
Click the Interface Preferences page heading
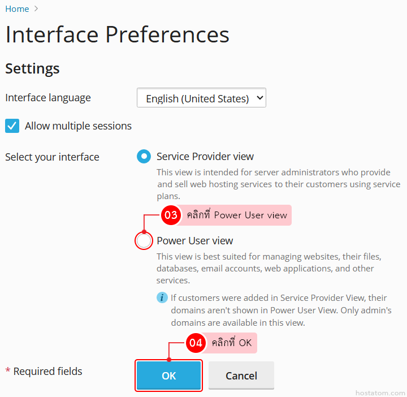117,34
